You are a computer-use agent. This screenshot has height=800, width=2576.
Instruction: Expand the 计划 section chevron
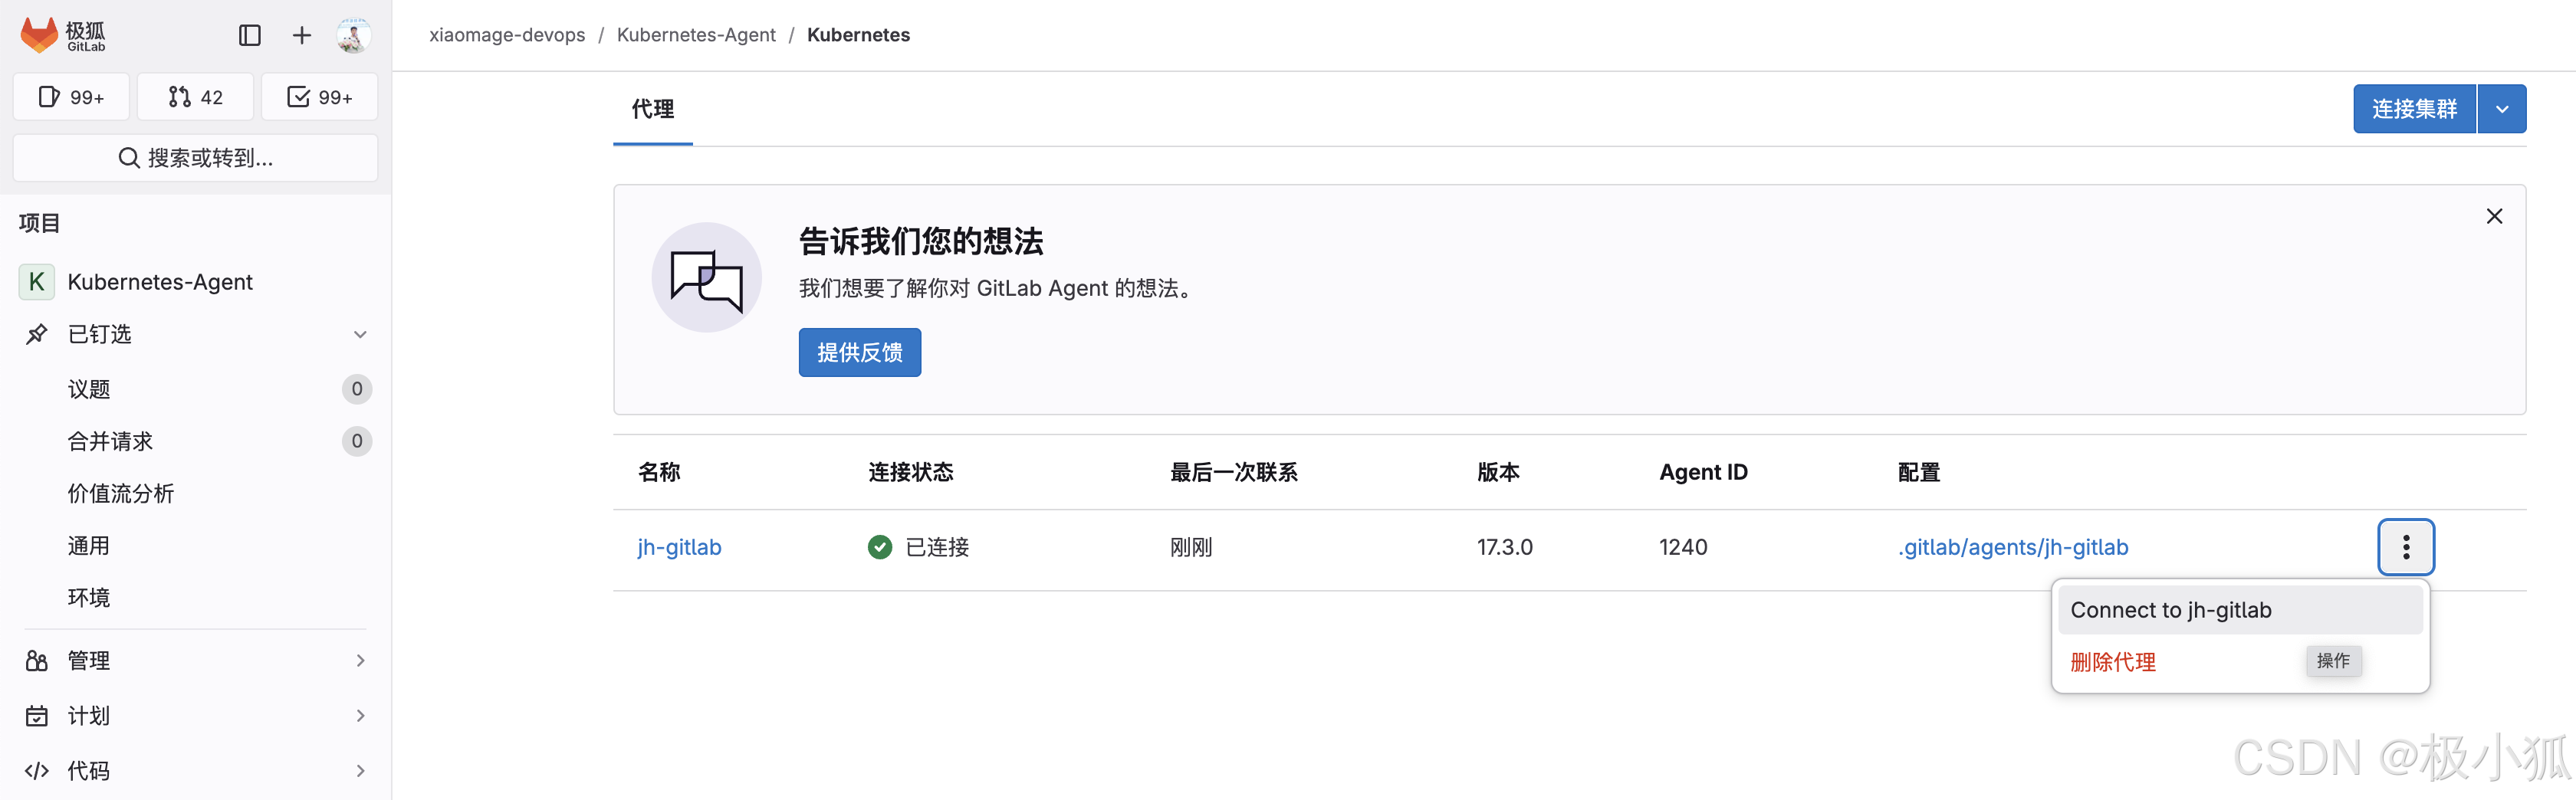360,715
